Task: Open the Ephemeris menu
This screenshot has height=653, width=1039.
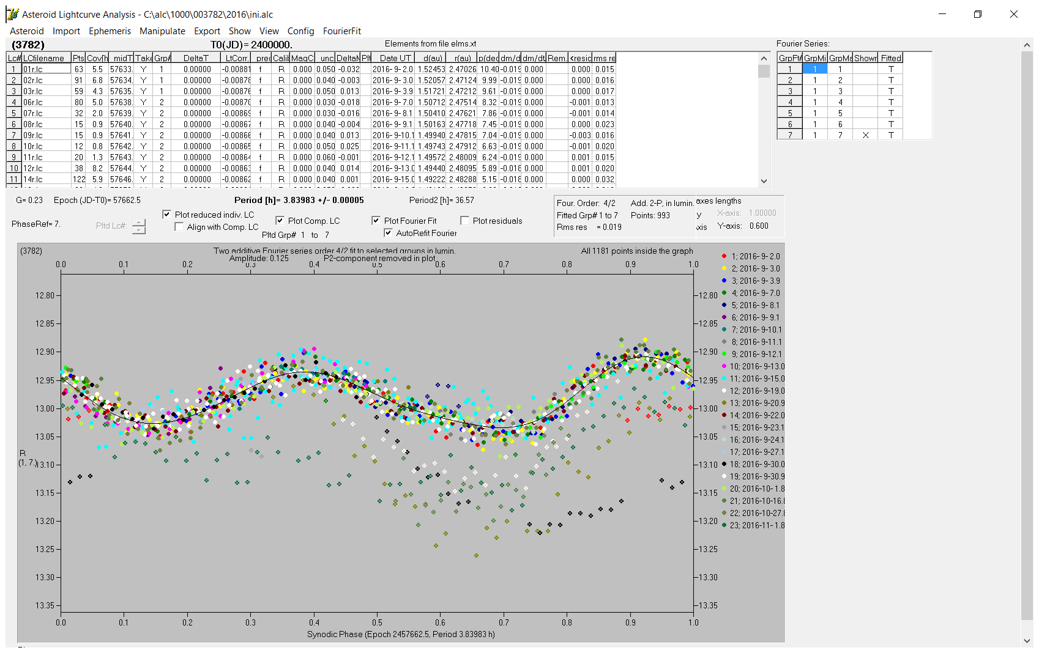Action: (x=110, y=31)
